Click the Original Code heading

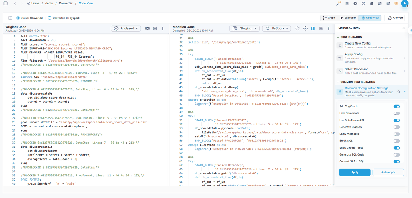click(x=16, y=27)
